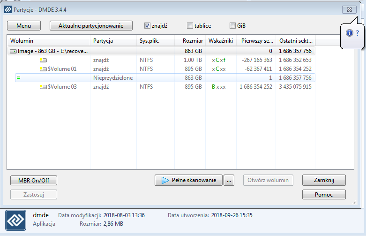Click the DMDE logo in title bar
Viewport: 366px width, 236px height.
[8, 9]
